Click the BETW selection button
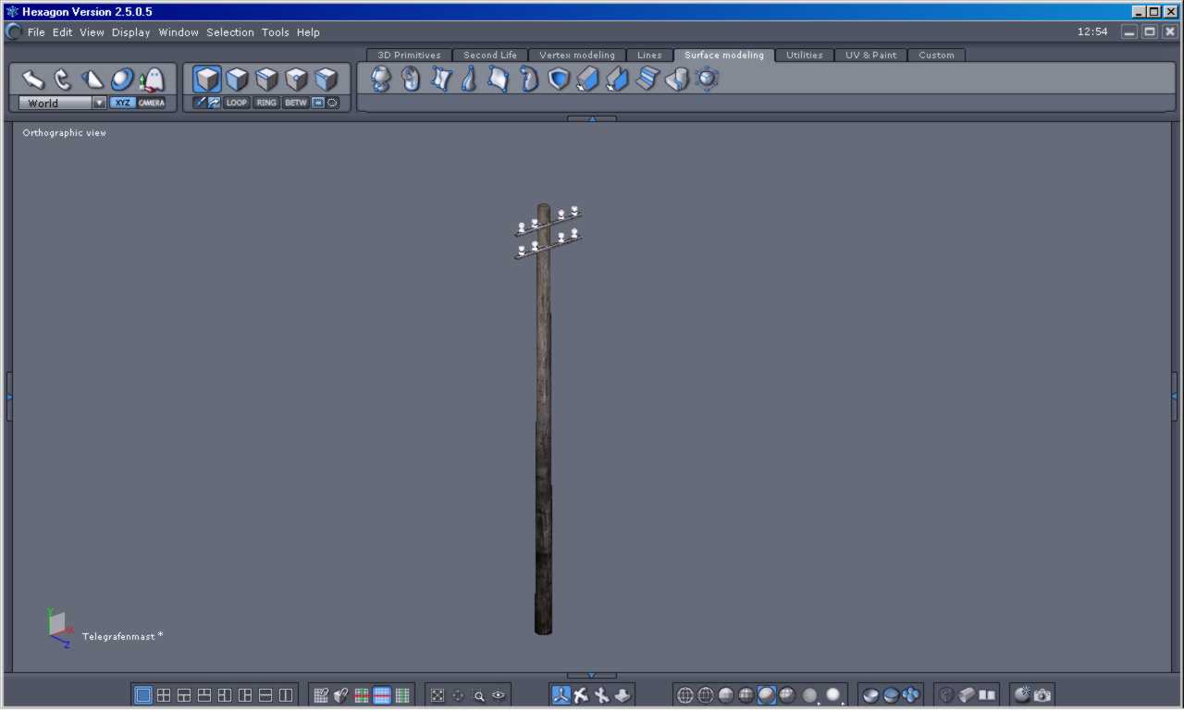 click(296, 104)
